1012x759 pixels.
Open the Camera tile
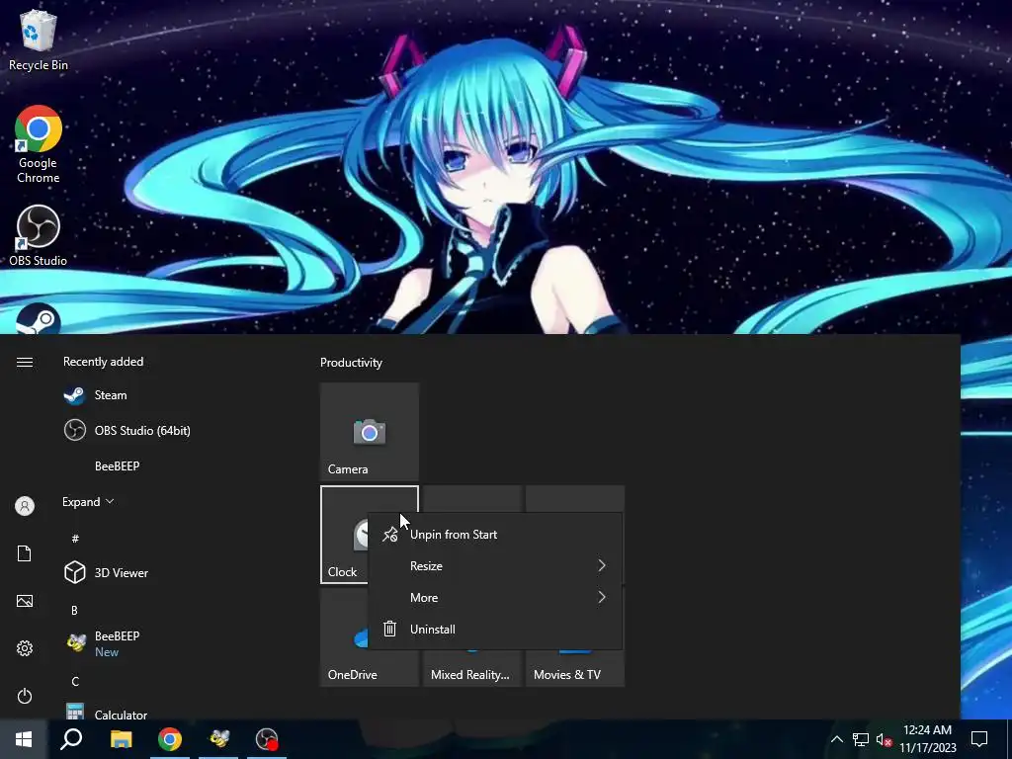tap(370, 432)
